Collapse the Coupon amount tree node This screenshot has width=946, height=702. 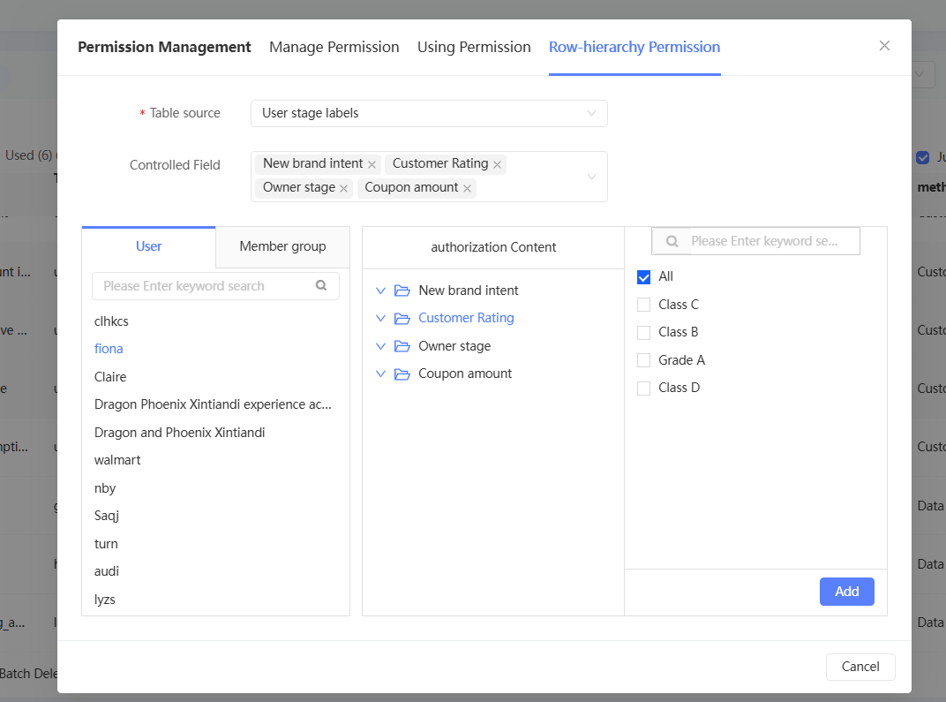click(381, 374)
